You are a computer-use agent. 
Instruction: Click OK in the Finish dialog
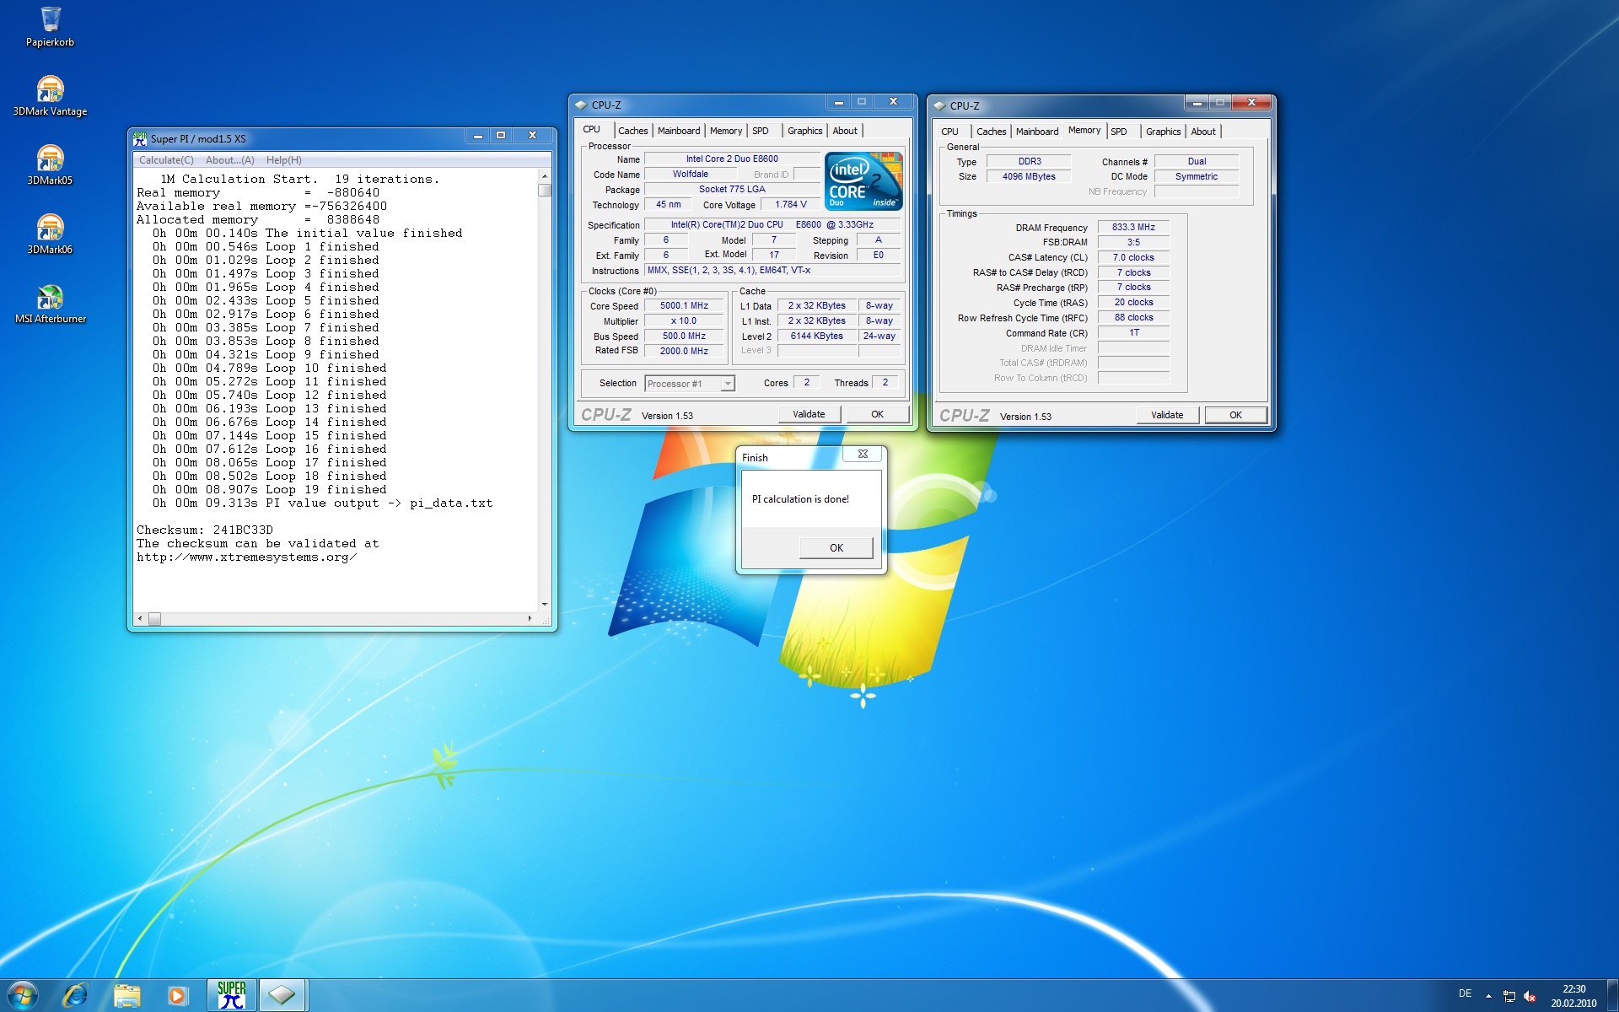[x=836, y=548]
